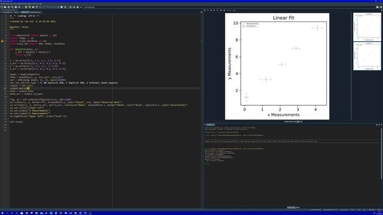Click the working directory path field
Image resolution: width=383 pixels, height=215 pixels.
point(229,7)
